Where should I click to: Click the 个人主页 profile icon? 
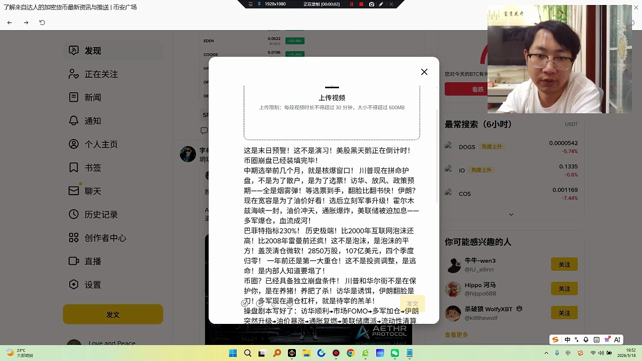(x=74, y=144)
